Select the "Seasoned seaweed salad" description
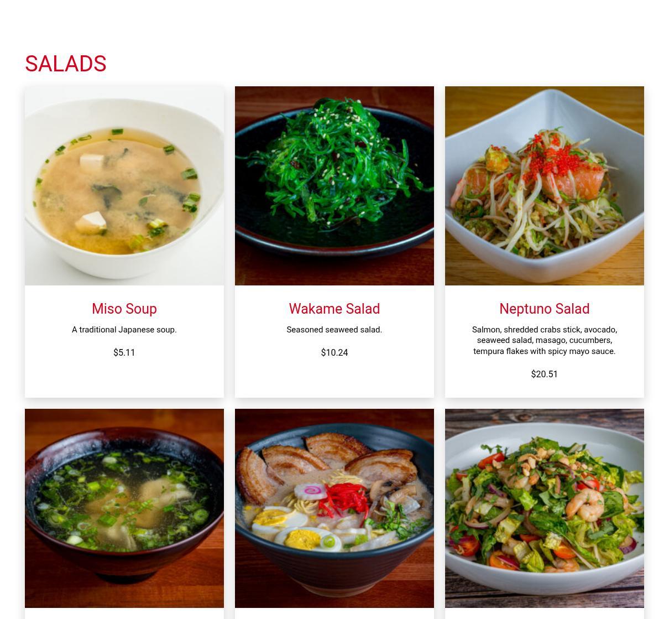The width and height of the screenshot is (669, 619). coord(334,330)
